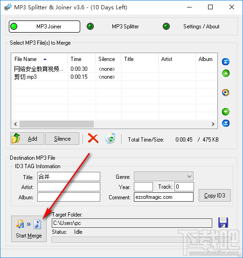Sort list by File Name column header
The width and height of the screenshot is (243, 258).
pyautogui.click(x=39, y=59)
